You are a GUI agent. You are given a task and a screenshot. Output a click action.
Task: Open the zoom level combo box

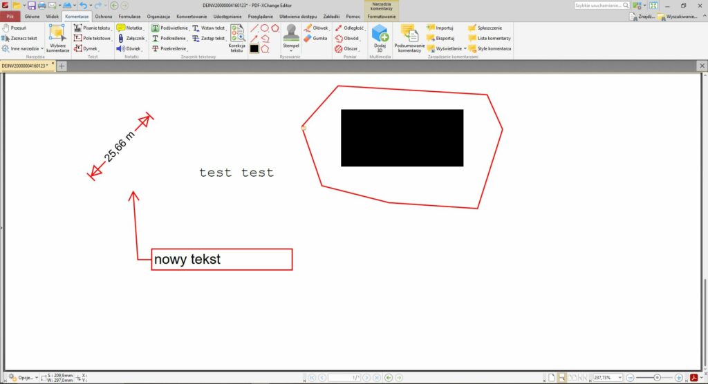(x=608, y=378)
